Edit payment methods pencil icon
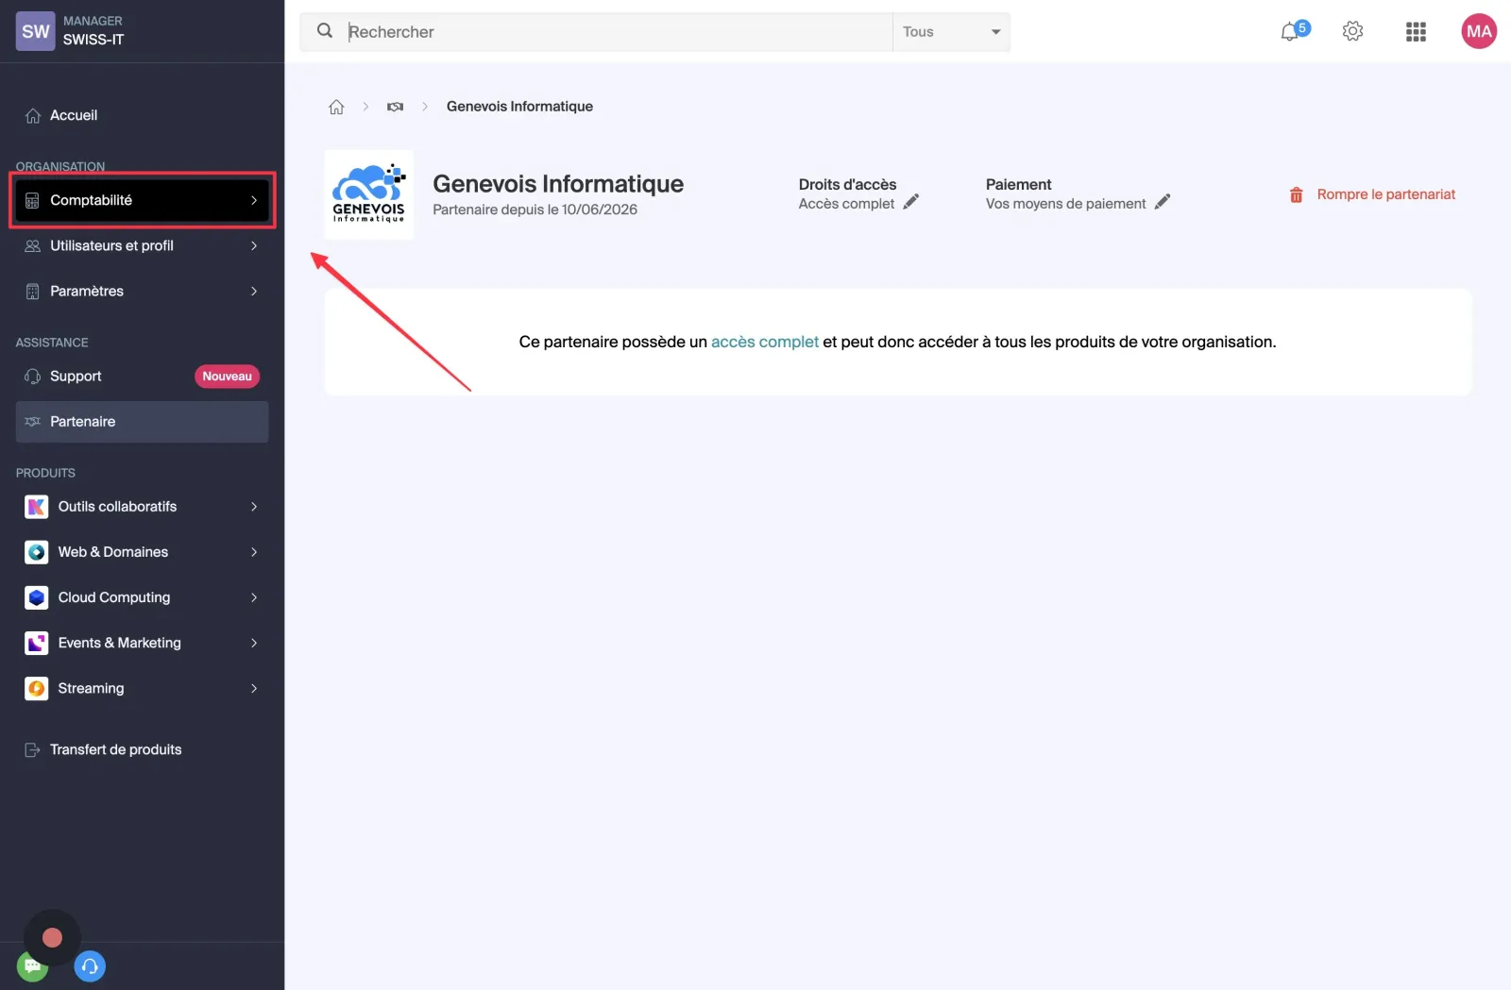Viewport: 1511px width, 990px height. 1163,202
